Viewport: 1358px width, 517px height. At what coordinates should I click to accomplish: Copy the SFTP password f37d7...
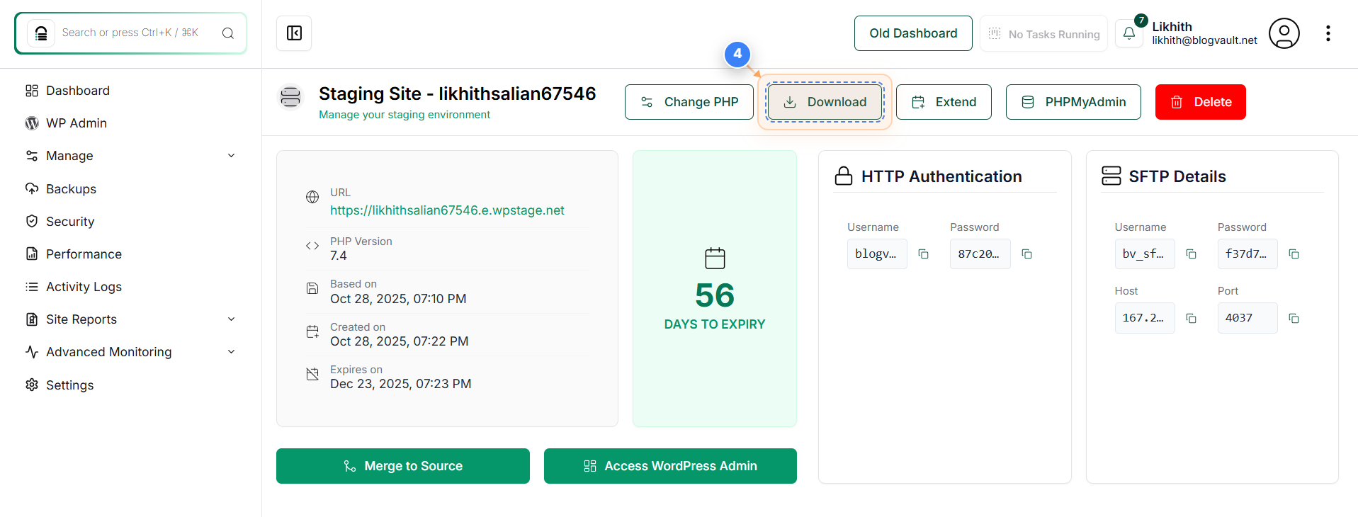click(1294, 254)
